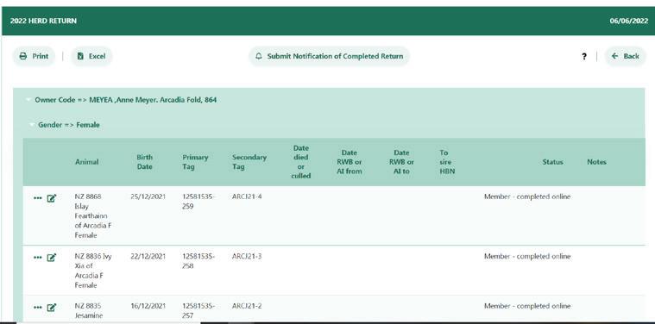
Task: Click animal name NZ 8868 Islay Fearthainn
Action: click(x=93, y=216)
